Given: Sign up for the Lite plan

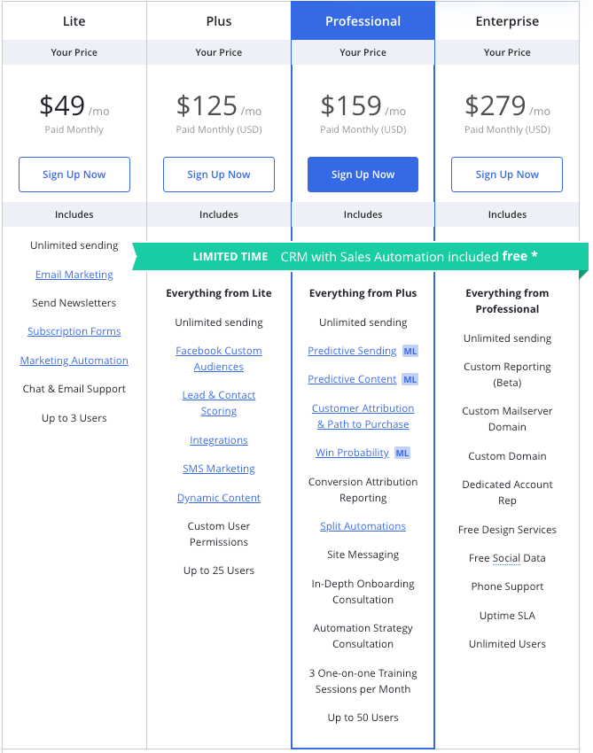Looking at the screenshot, I should coord(74,175).
